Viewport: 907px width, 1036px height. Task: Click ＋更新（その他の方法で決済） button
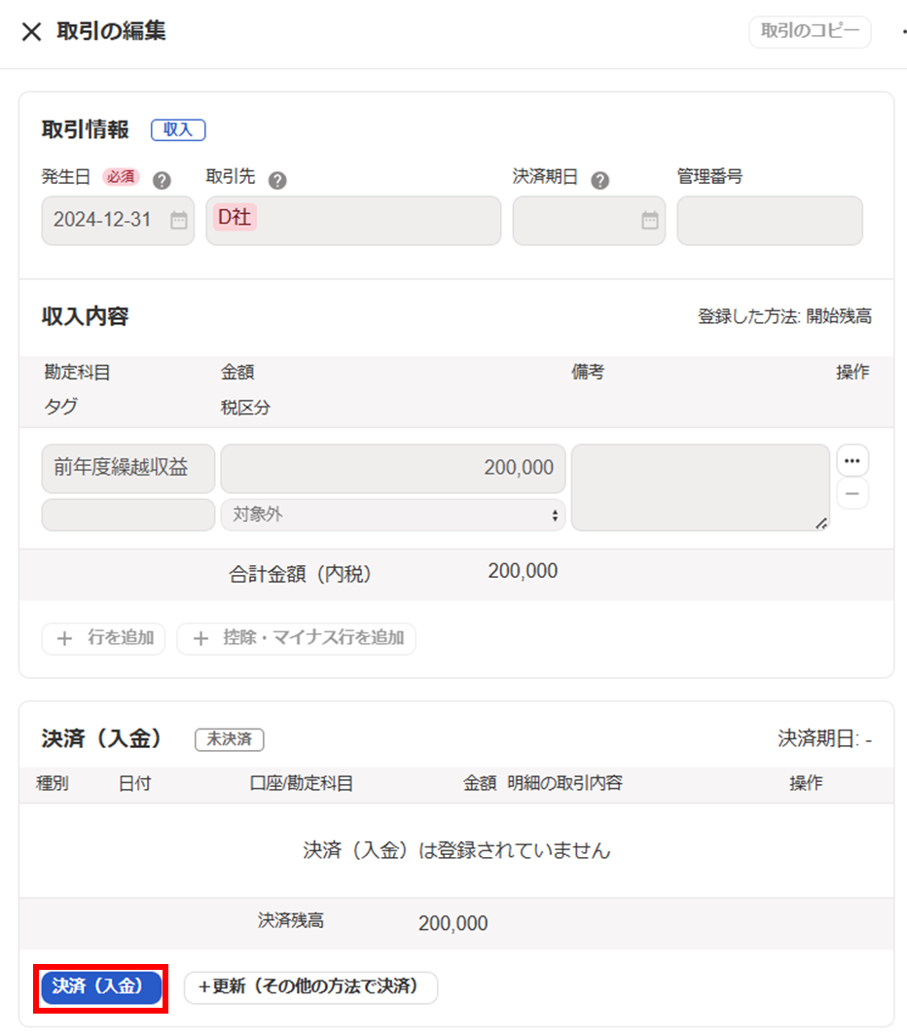pos(310,987)
